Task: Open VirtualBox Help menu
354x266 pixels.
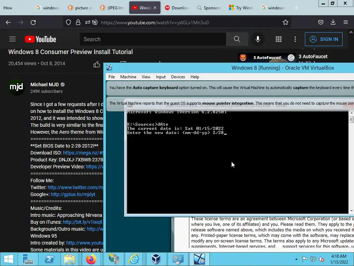Action: [195, 77]
